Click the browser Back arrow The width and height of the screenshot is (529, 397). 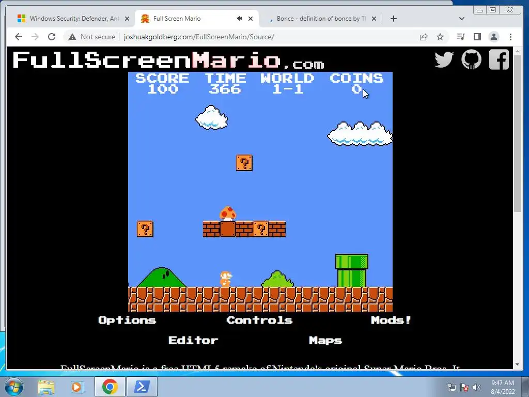[x=19, y=37]
